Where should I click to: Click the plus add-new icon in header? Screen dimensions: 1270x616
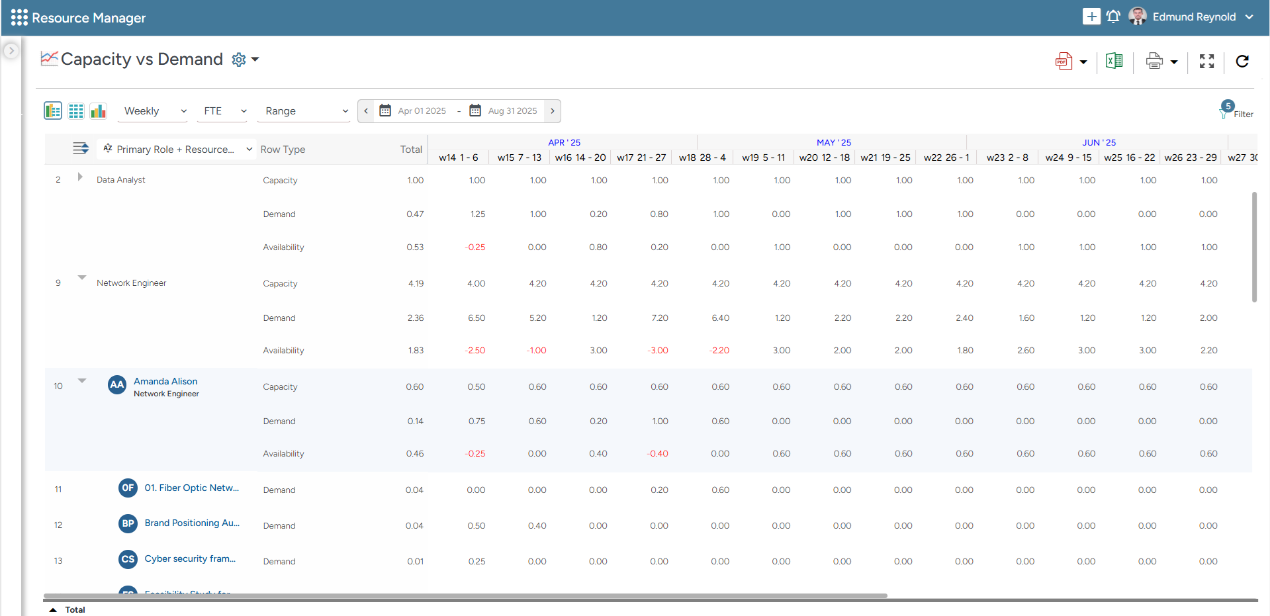pyautogui.click(x=1091, y=17)
